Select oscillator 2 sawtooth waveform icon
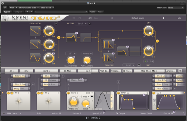The height and width of the screenshot is (121, 187). pos(35,44)
